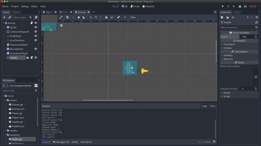This screenshot has height=146, width=261.
Task: Open the Debug menu
Action: (x=25, y=6)
